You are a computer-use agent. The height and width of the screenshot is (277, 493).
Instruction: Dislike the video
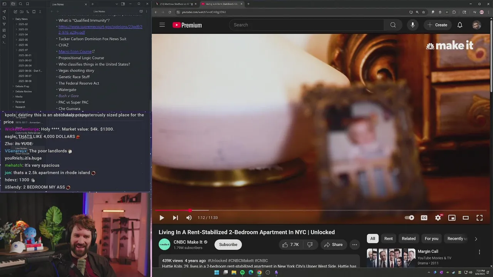click(x=310, y=245)
